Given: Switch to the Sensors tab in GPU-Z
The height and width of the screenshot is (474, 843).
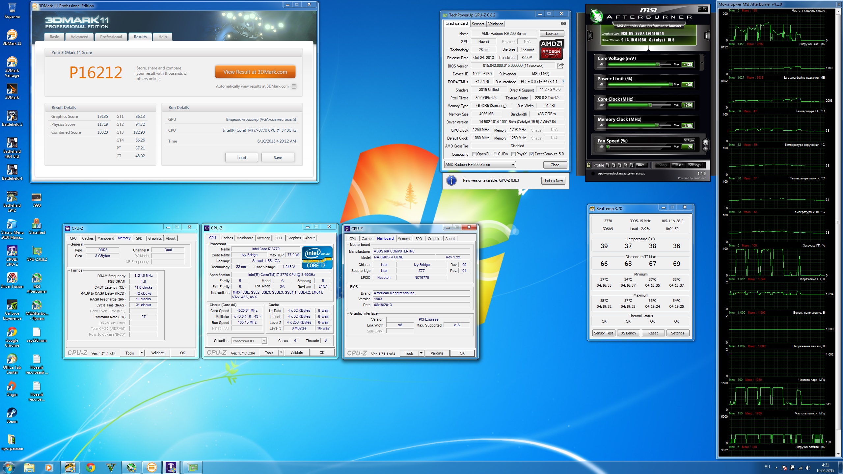Looking at the screenshot, I should [477, 24].
